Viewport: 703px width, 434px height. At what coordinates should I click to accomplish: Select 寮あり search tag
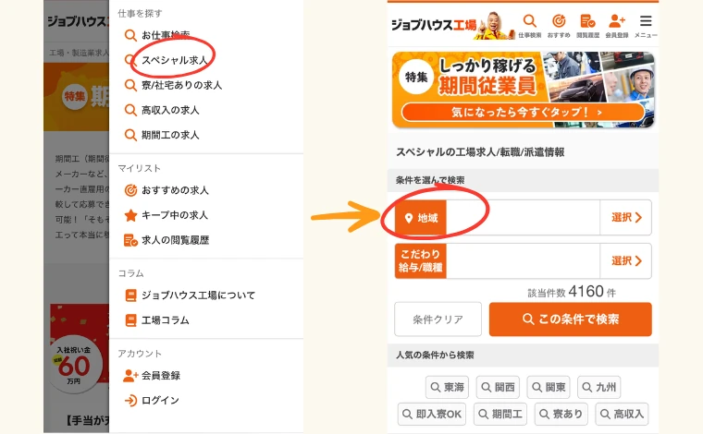point(561,414)
